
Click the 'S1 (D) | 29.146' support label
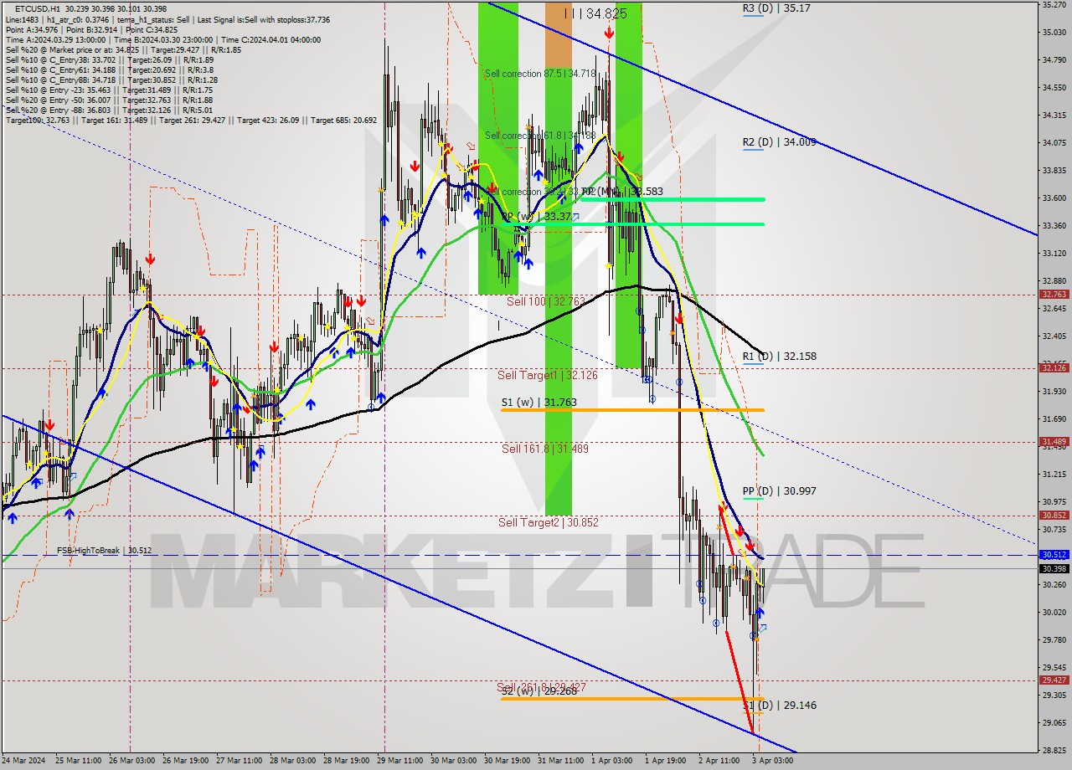click(x=779, y=705)
